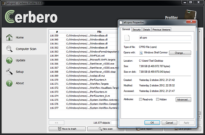Click the File column header
Screen dimensions: 205x135
(99, 32)
